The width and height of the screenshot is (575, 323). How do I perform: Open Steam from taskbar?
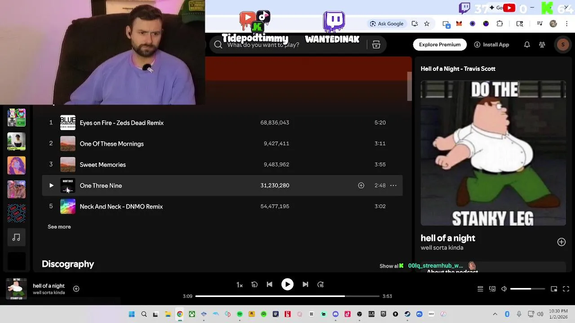tap(407, 314)
